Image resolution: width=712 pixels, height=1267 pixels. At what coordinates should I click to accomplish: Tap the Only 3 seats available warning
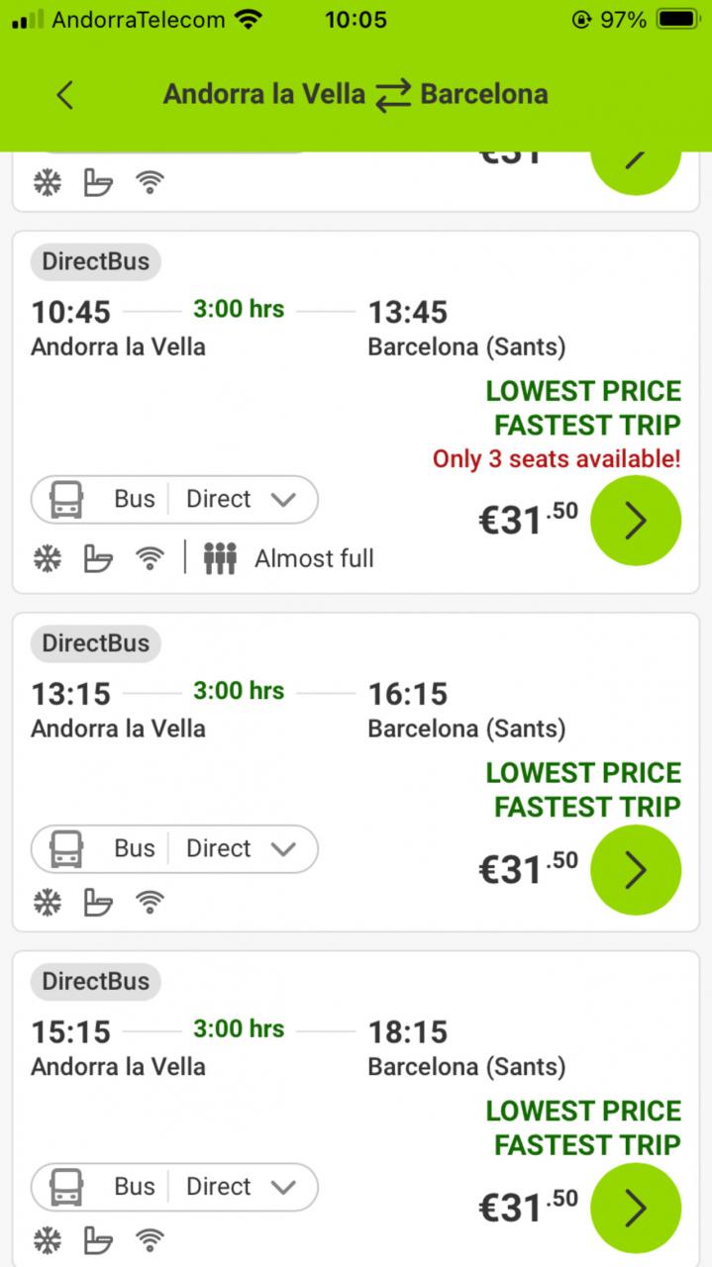coord(557,459)
